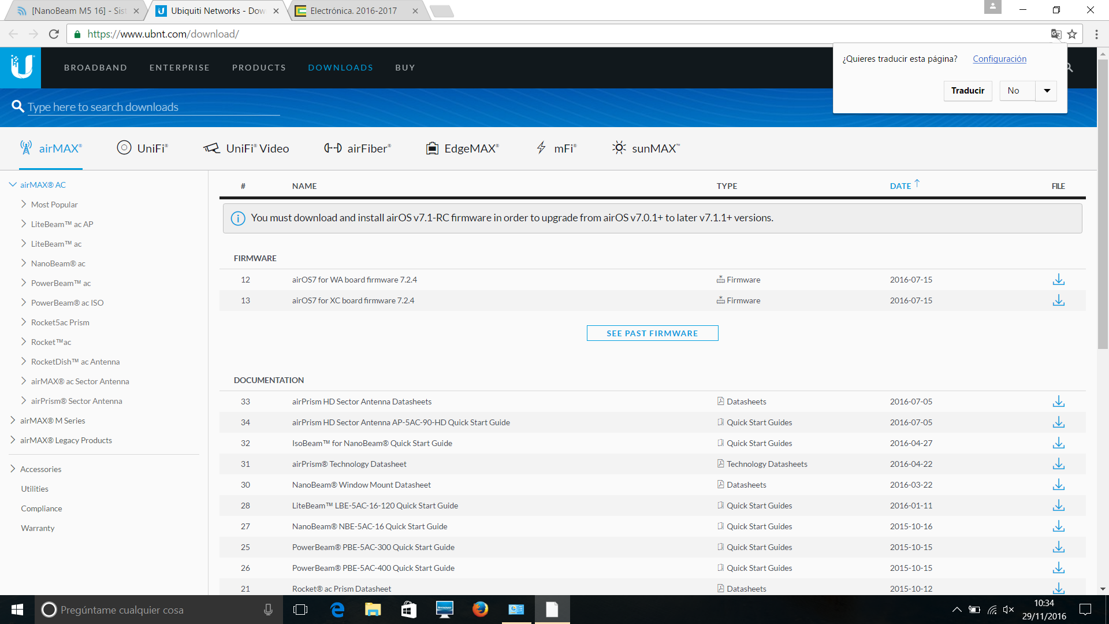Viewport: 1109px width, 624px height.
Task: Click Traducir to translate the page
Action: click(967, 91)
